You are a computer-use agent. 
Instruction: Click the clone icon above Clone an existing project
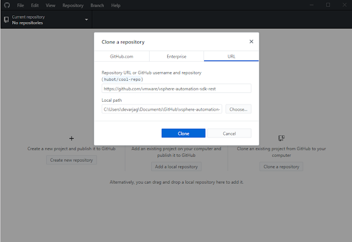click(x=281, y=138)
